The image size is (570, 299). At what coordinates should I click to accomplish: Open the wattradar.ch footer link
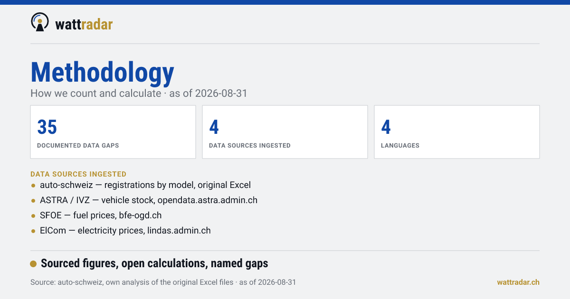click(x=518, y=282)
